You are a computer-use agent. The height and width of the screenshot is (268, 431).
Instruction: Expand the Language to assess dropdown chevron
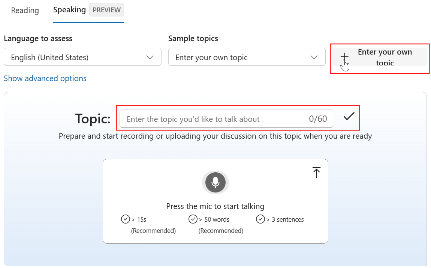150,57
